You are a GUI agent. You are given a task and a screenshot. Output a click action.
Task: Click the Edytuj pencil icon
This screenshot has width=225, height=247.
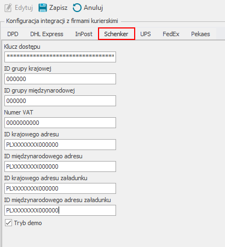pos(8,8)
